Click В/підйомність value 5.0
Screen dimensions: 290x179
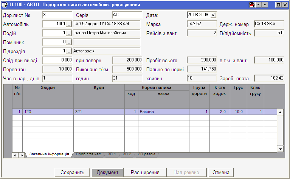269,33
